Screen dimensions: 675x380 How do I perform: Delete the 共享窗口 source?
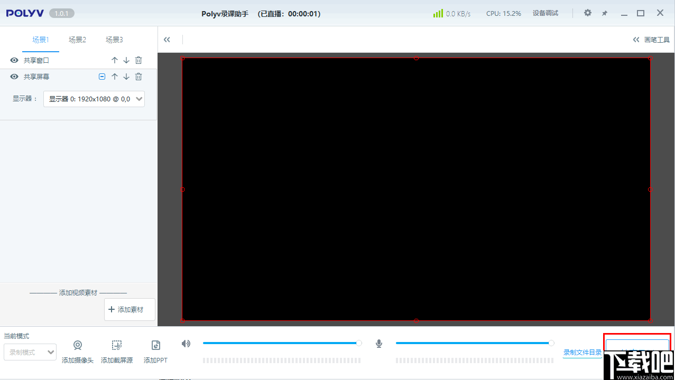138,61
